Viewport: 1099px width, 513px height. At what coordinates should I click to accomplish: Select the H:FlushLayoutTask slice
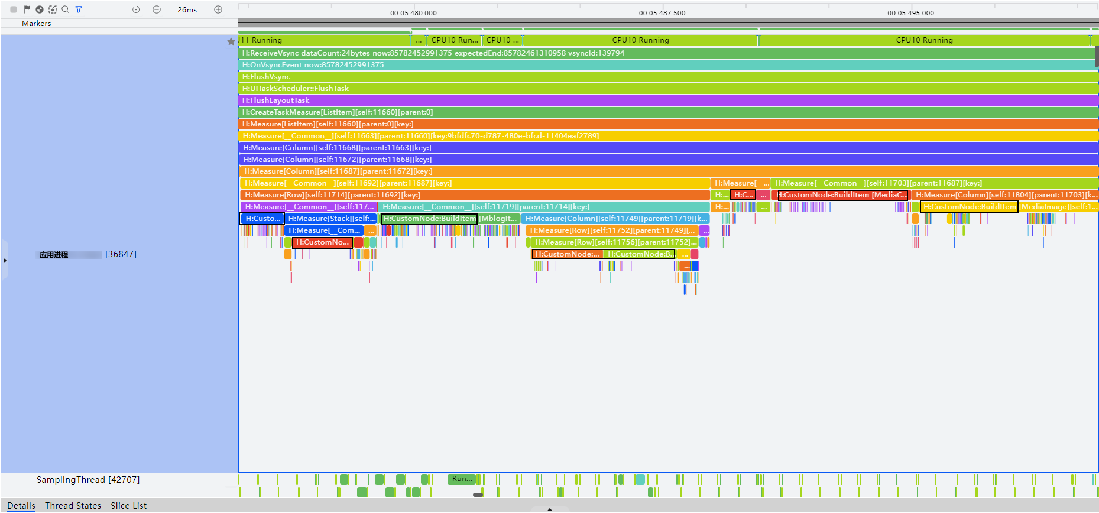pyautogui.click(x=667, y=100)
